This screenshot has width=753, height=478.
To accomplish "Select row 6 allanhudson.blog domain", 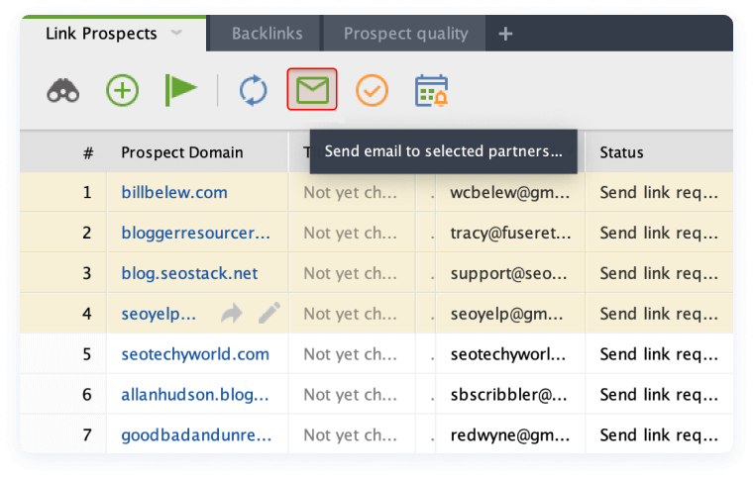I will [194, 395].
